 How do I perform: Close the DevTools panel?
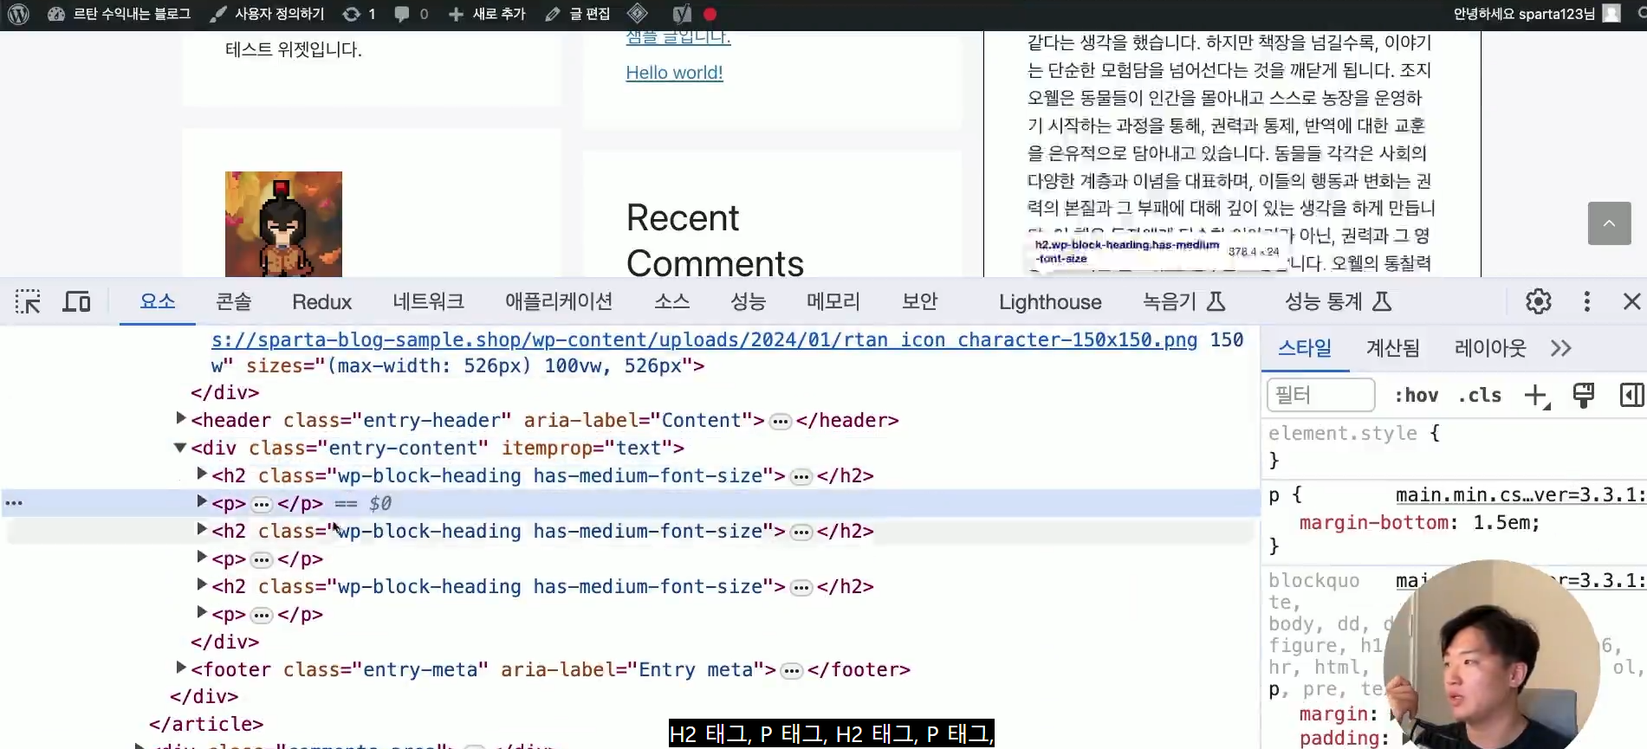pos(1631,301)
